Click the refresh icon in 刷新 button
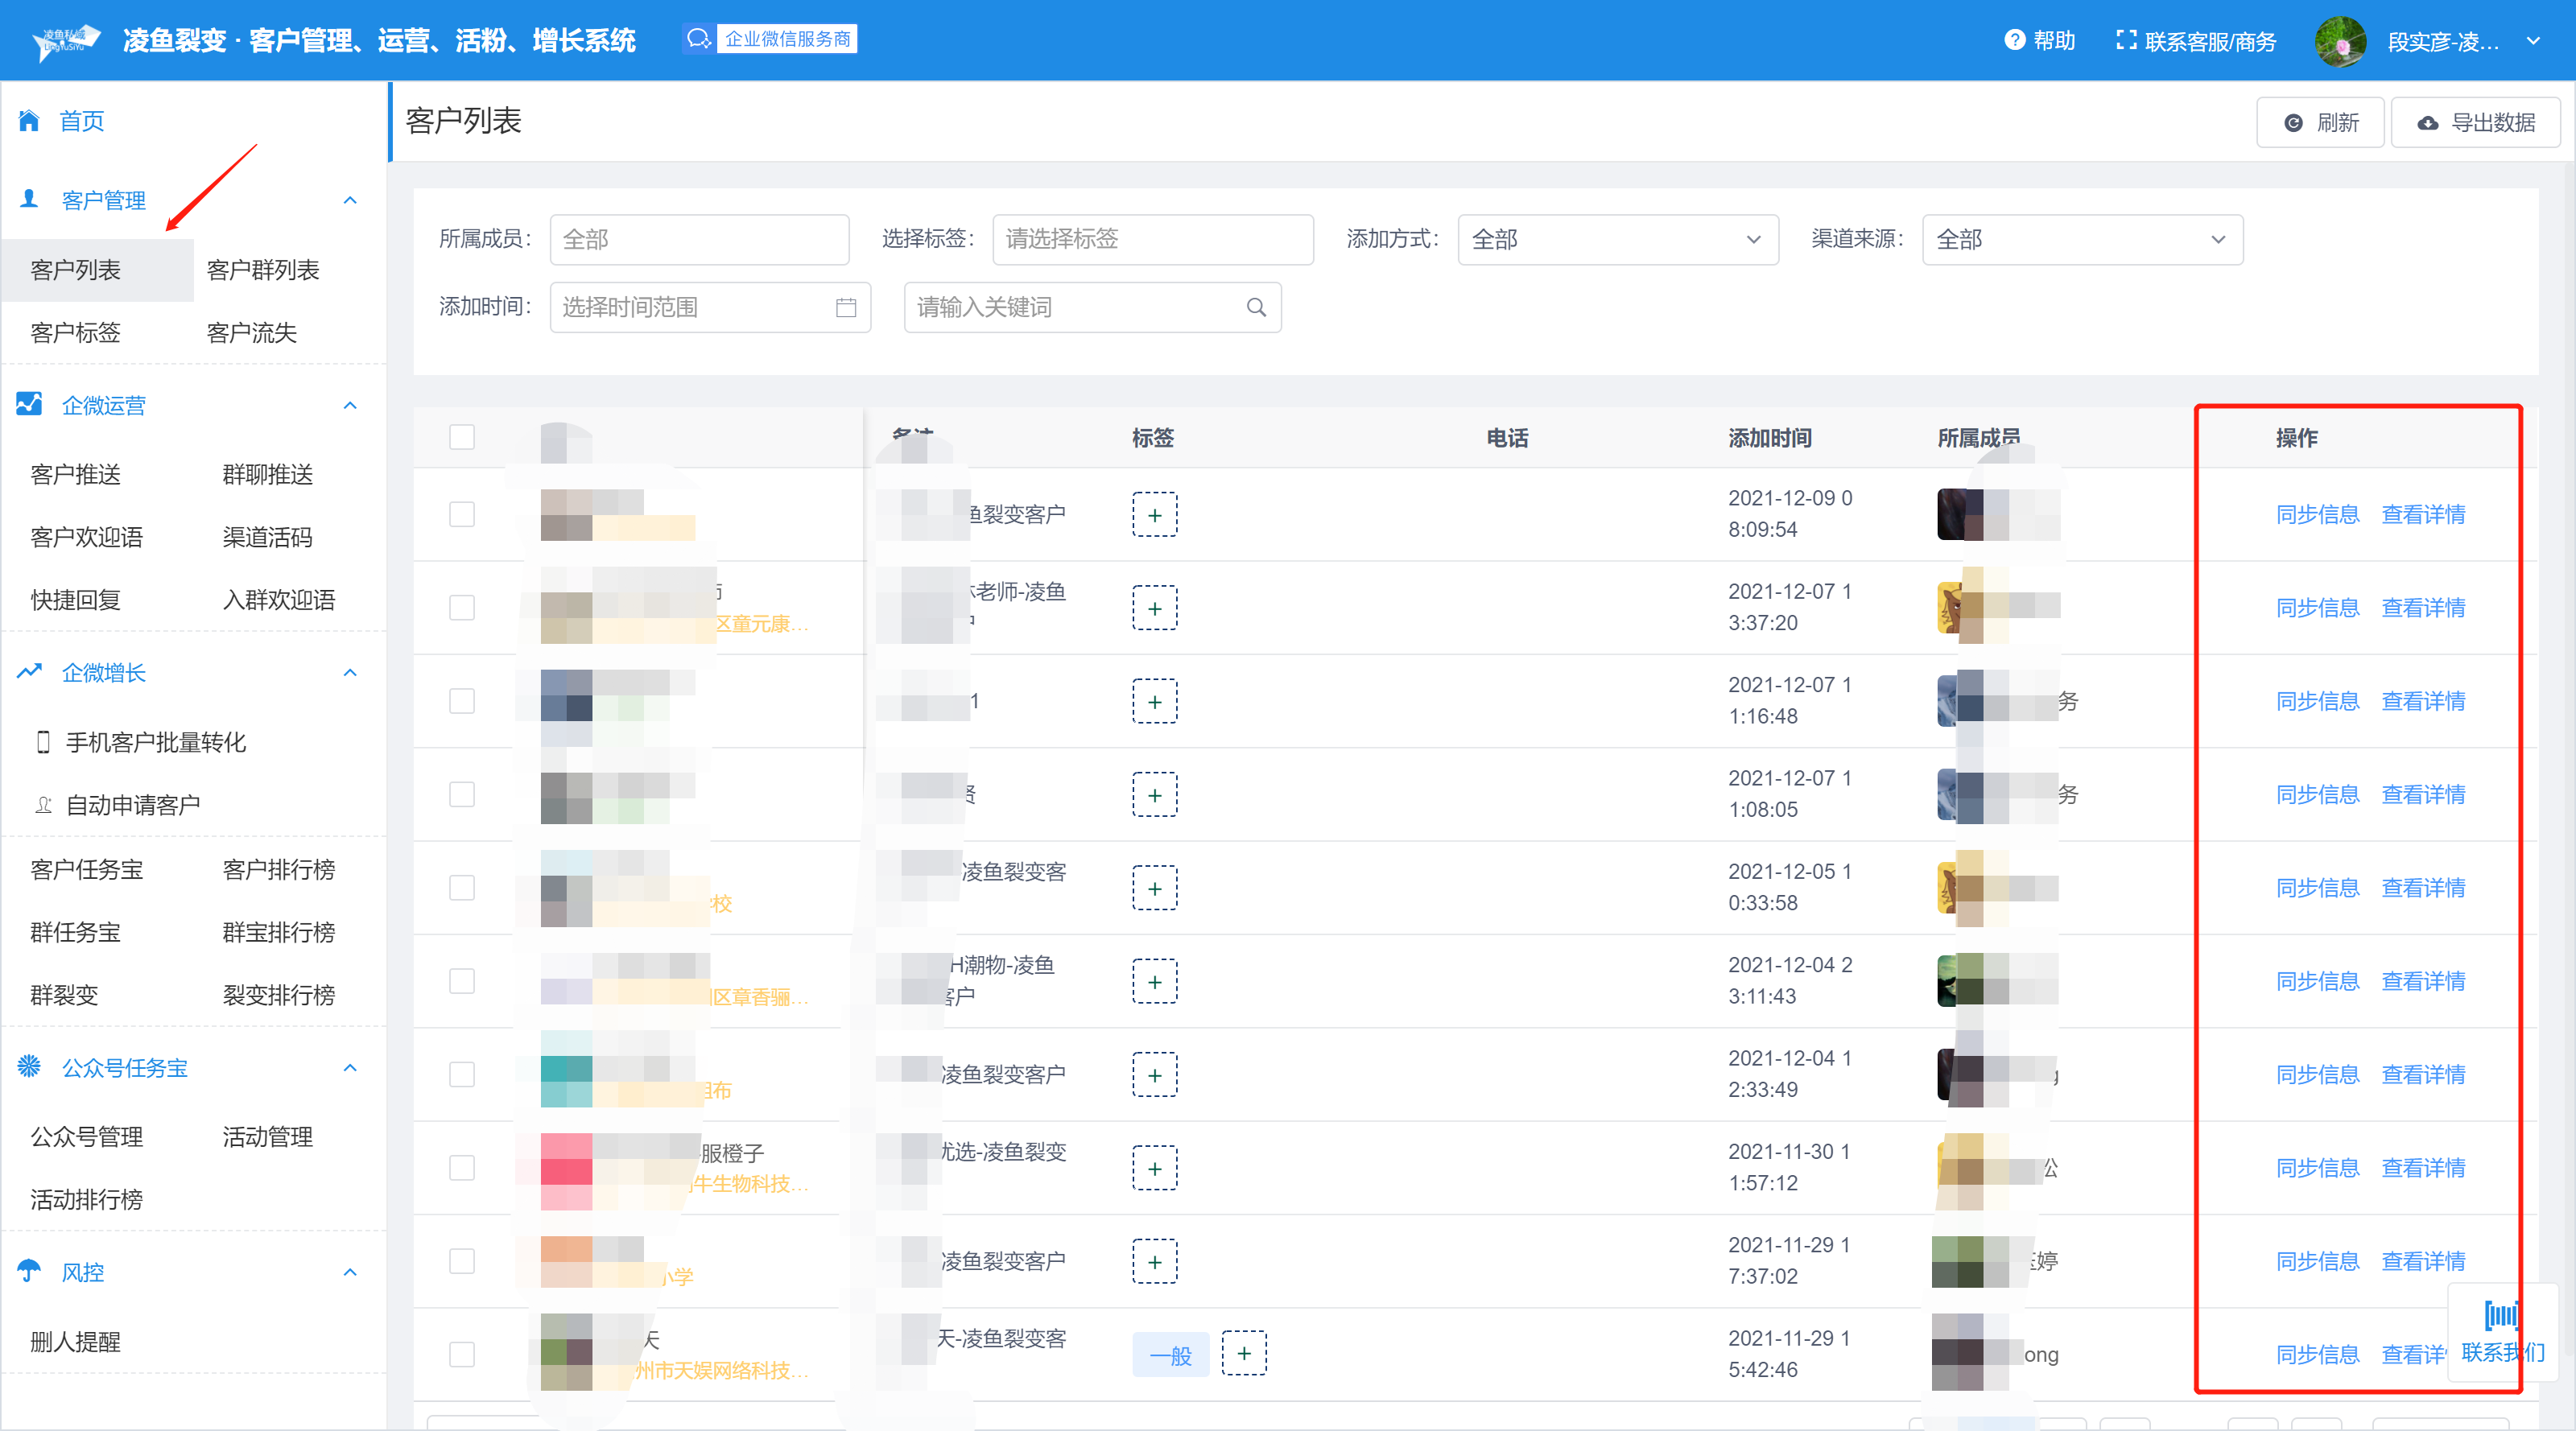This screenshot has width=2576, height=1431. (x=2294, y=123)
